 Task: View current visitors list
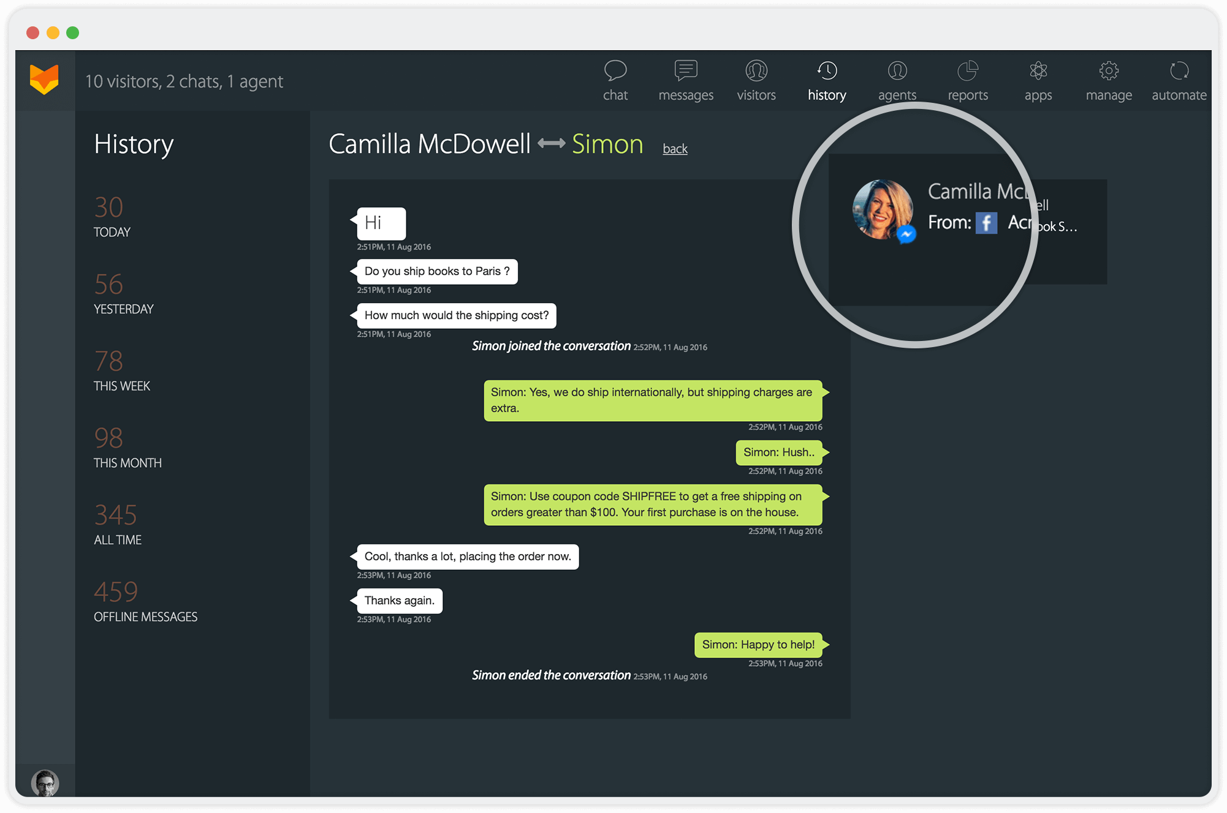pyautogui.click(x=756, y=79)
